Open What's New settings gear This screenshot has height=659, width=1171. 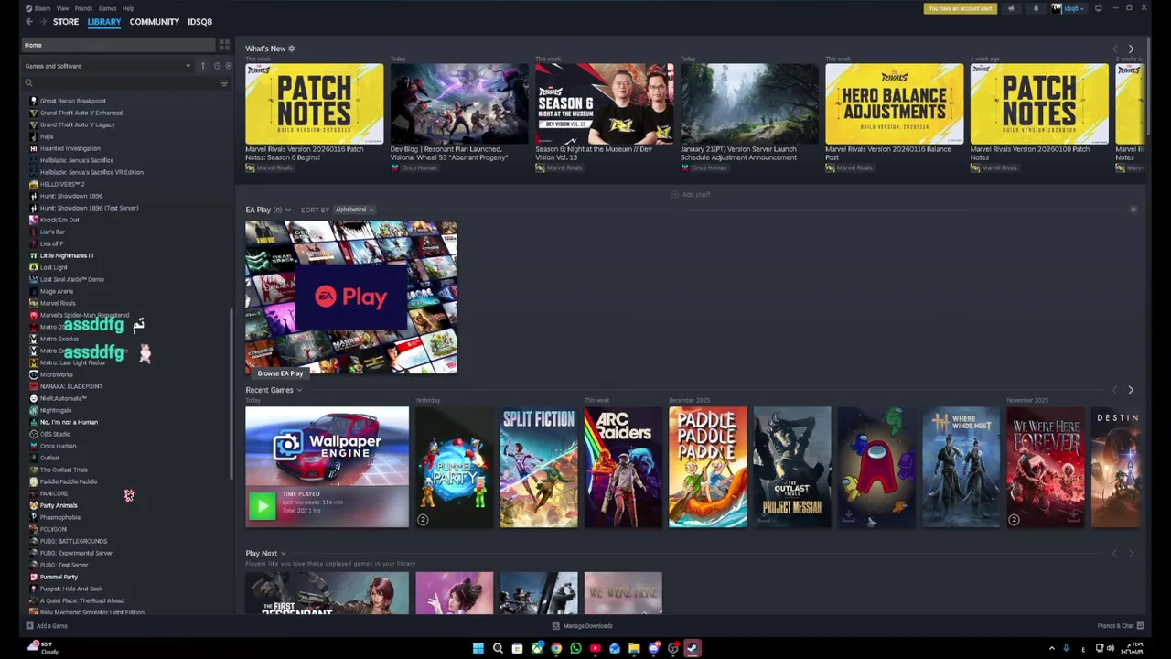[x=292, y=49]
